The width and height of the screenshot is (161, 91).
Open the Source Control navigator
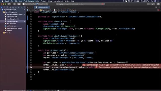[x=4, y=7]
